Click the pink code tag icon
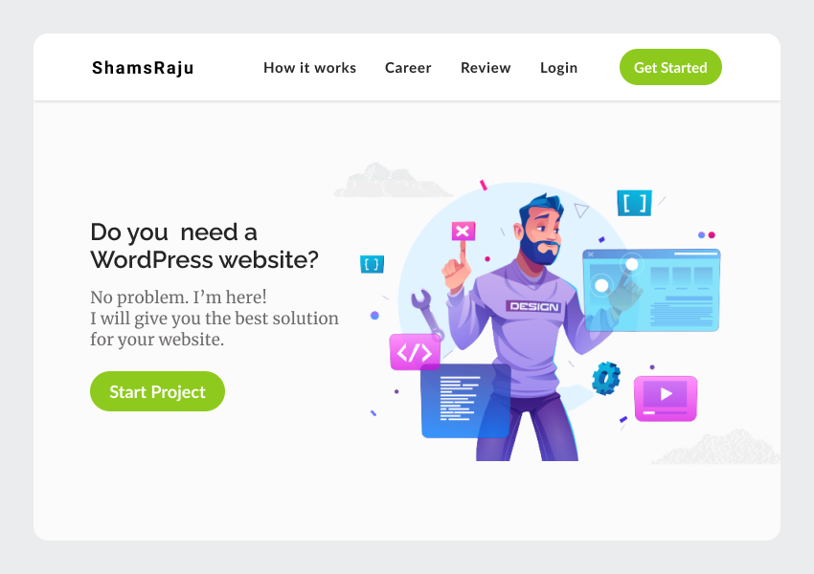 415,352
